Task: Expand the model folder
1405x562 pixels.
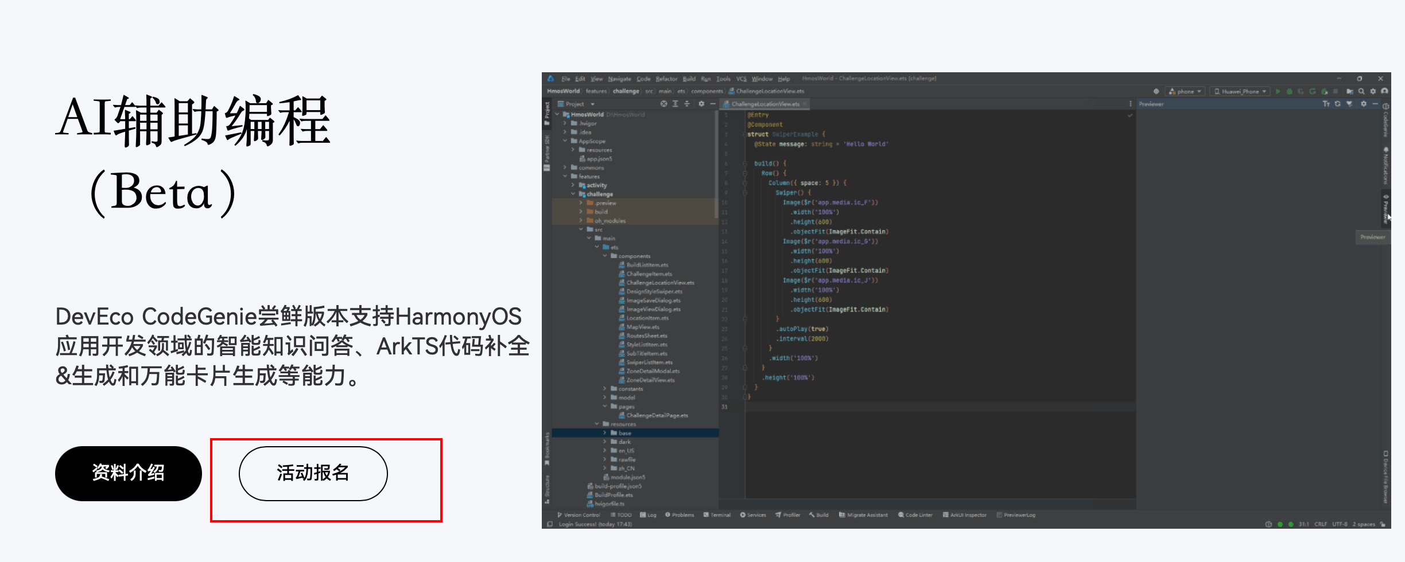Action: point(605,397)
